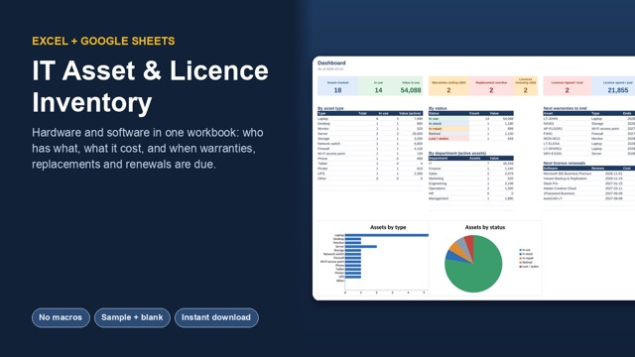
Task: Click the orange In repair status cell
Action: (448, 129)
